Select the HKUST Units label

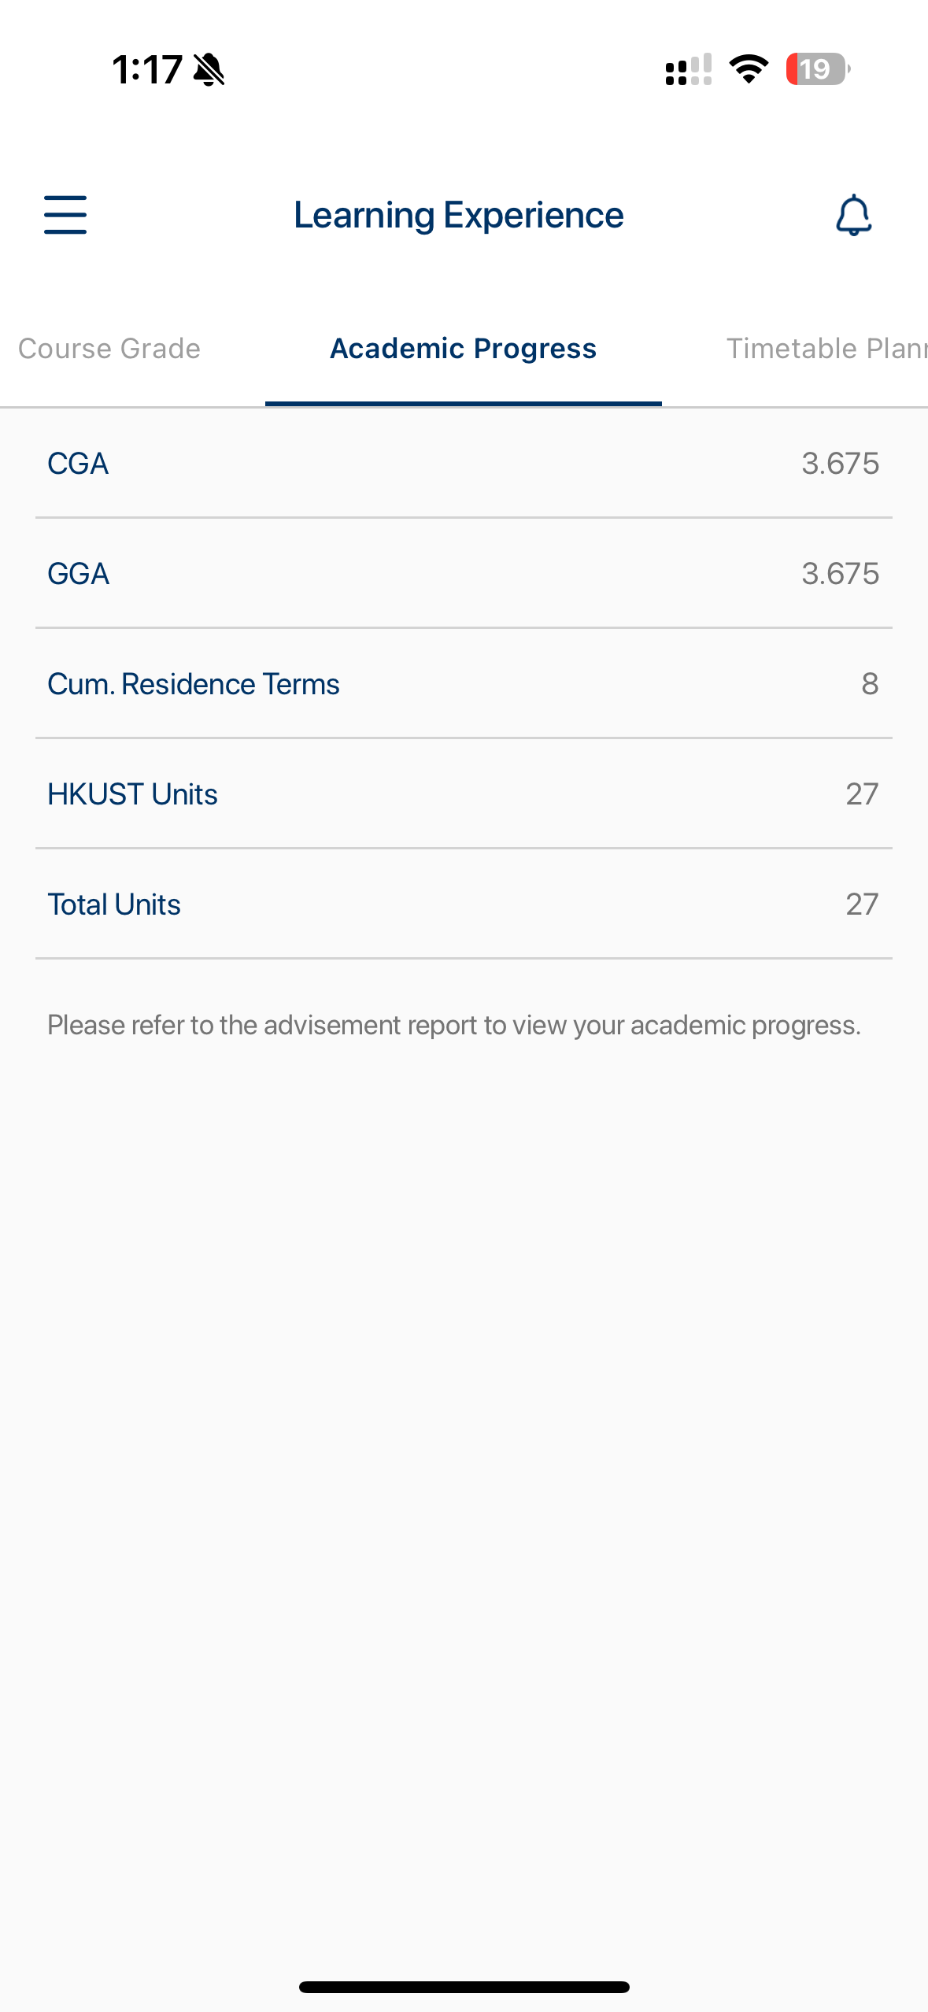click(132, 794)
